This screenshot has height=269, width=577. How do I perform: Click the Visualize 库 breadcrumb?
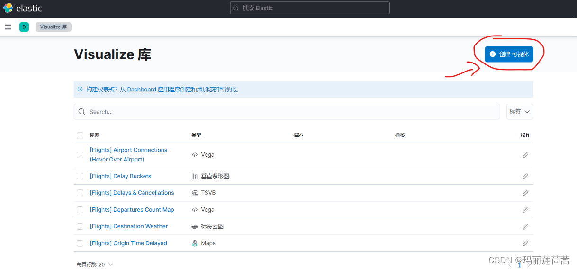click(53, 27)
